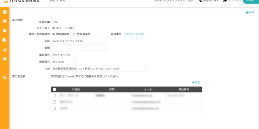
Task: Click the 追加 add contact button
Action: [196, 82]
